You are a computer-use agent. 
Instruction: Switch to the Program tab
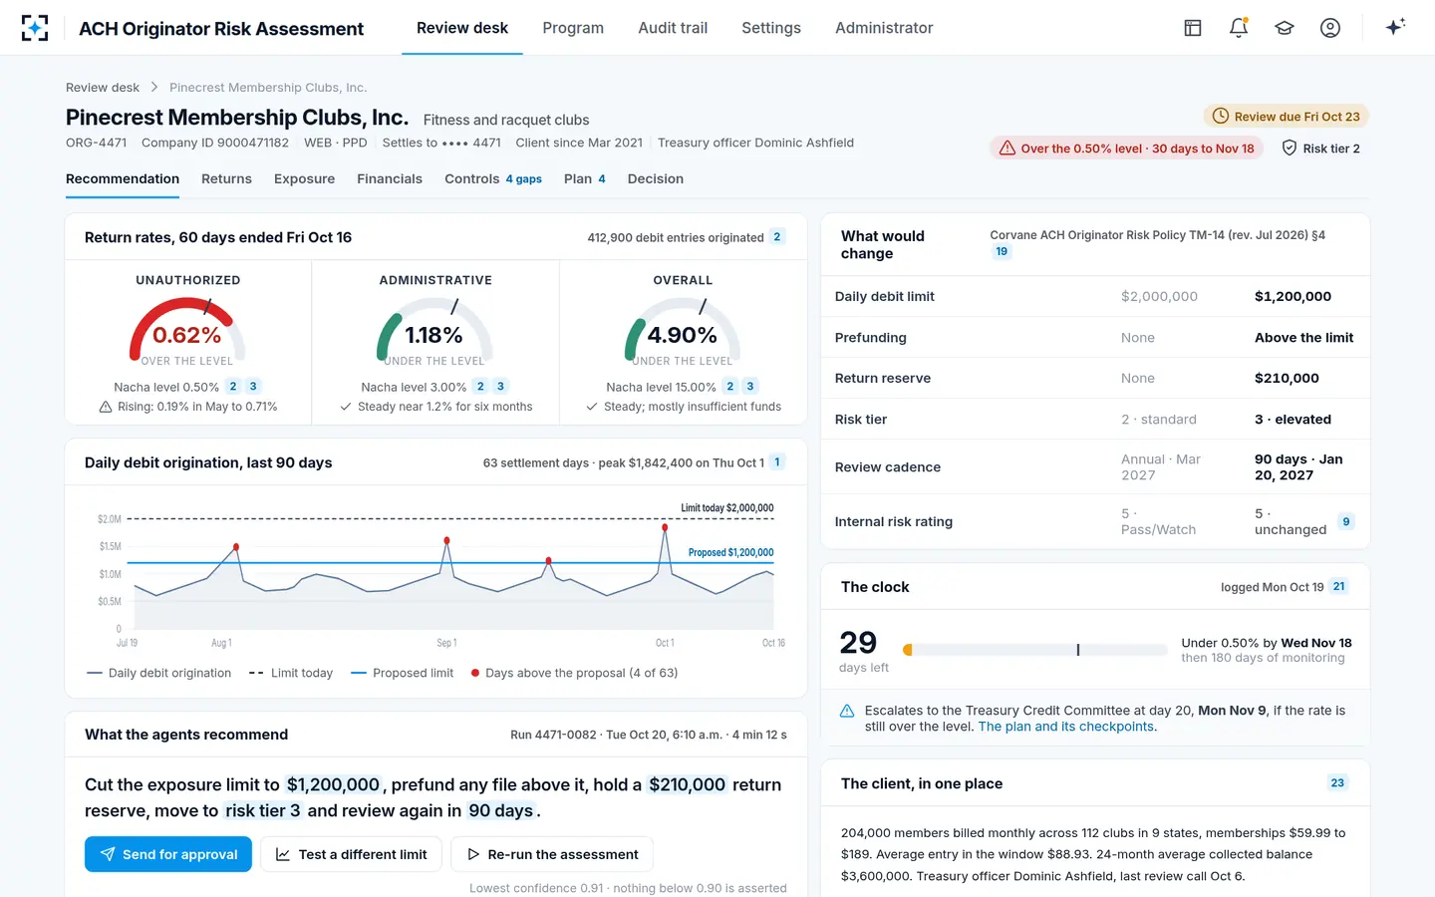coord(573,28)
